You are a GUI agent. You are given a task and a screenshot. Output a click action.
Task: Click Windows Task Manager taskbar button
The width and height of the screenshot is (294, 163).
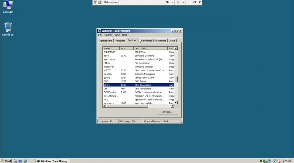click(x=53, y=161)
